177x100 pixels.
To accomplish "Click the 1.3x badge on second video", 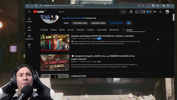I will 99,62.
